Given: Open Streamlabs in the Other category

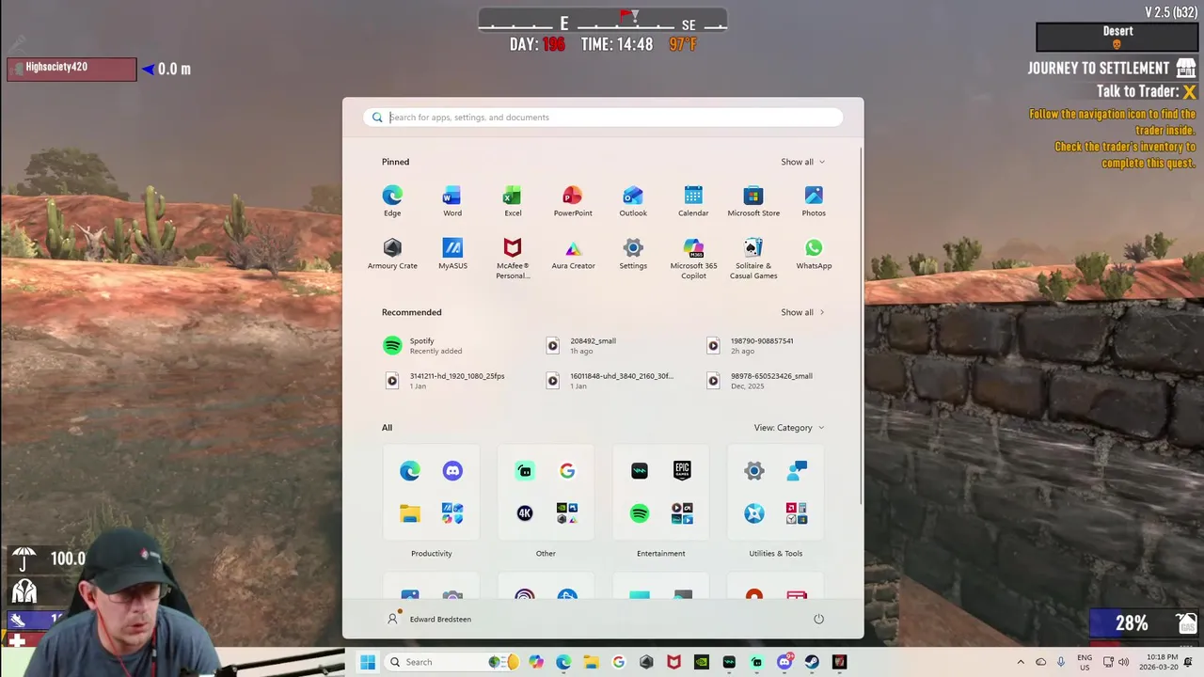Looking at the screenshot, I should click(x=525, y=471).
